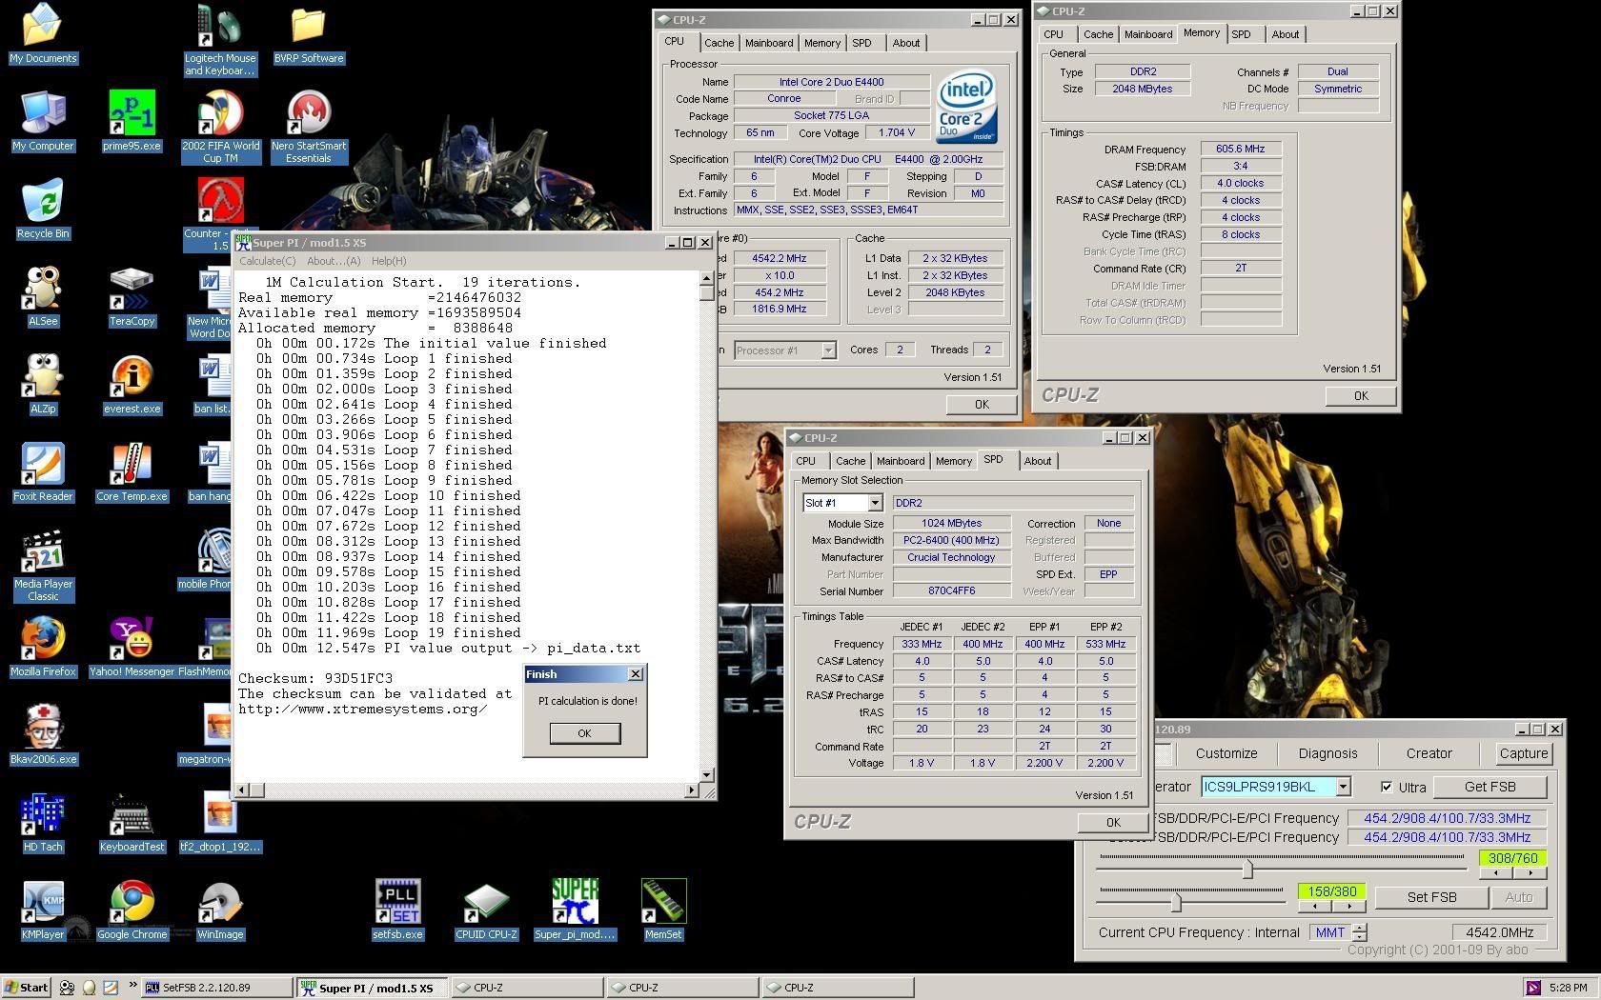
Task: Launch Media Player Classic
Action: tap(43, 566)
